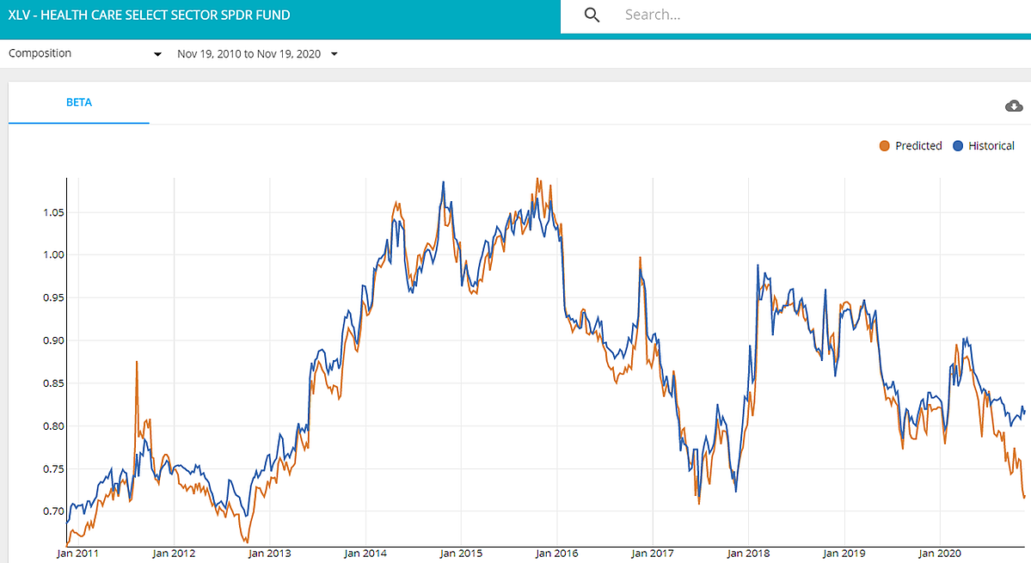Click the blue Historical legend dot
Viewport: 1031px width, 563px height.
pos(958,146)
